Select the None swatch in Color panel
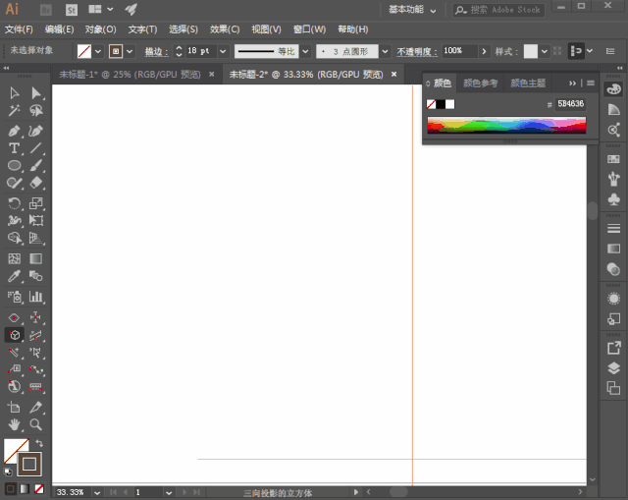 (432, 104)
